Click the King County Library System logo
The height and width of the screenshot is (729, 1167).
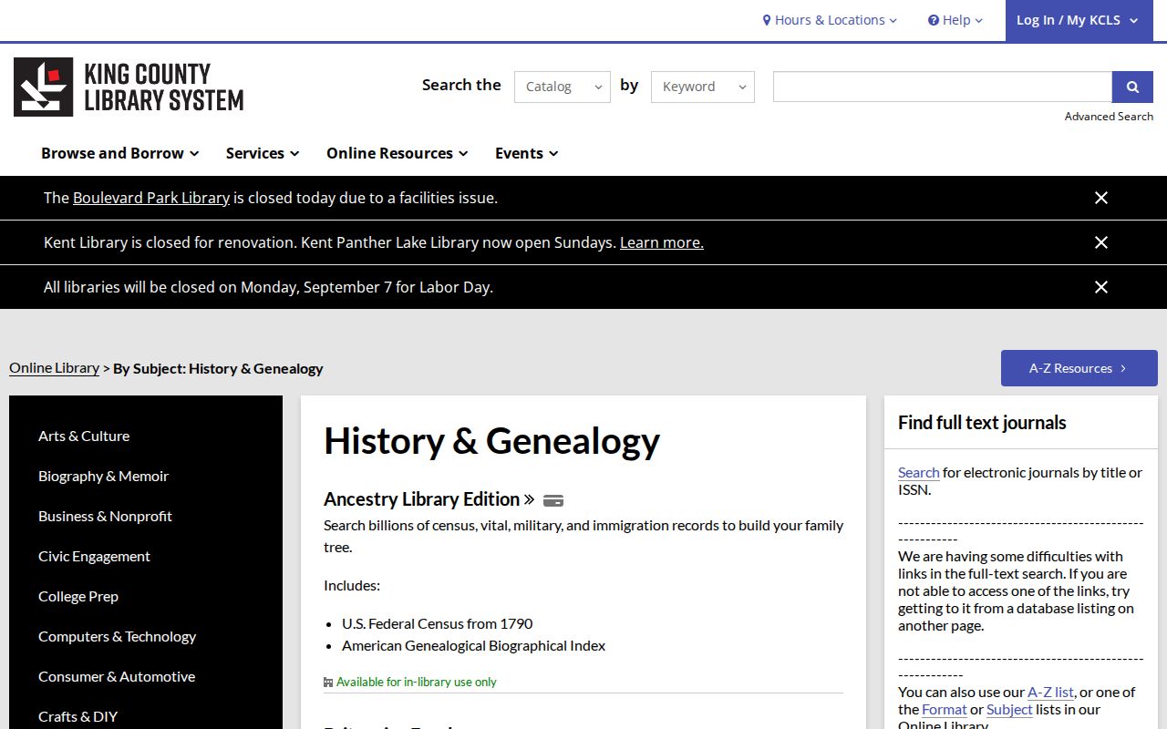(129, 87)
